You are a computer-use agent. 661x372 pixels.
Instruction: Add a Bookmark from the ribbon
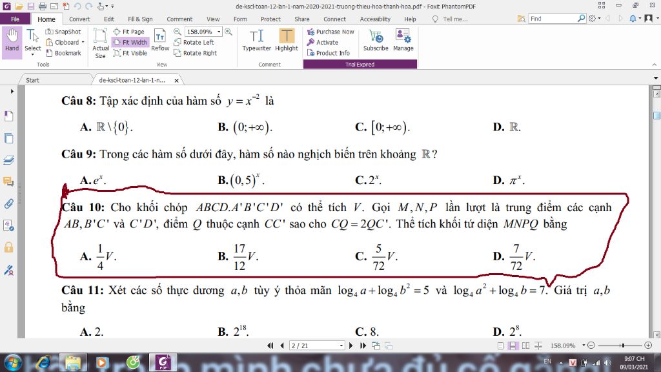(63, 53)
